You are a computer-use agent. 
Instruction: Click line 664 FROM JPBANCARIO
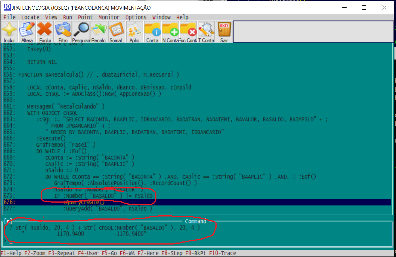(77, 126)
